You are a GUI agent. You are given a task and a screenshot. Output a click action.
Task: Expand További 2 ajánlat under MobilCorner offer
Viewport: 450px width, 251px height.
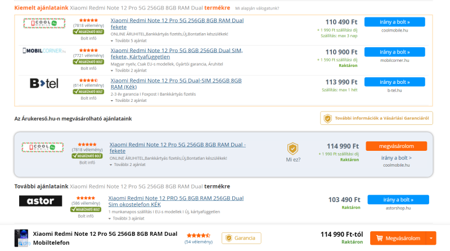pyautogui.click(x=129, y=70)
